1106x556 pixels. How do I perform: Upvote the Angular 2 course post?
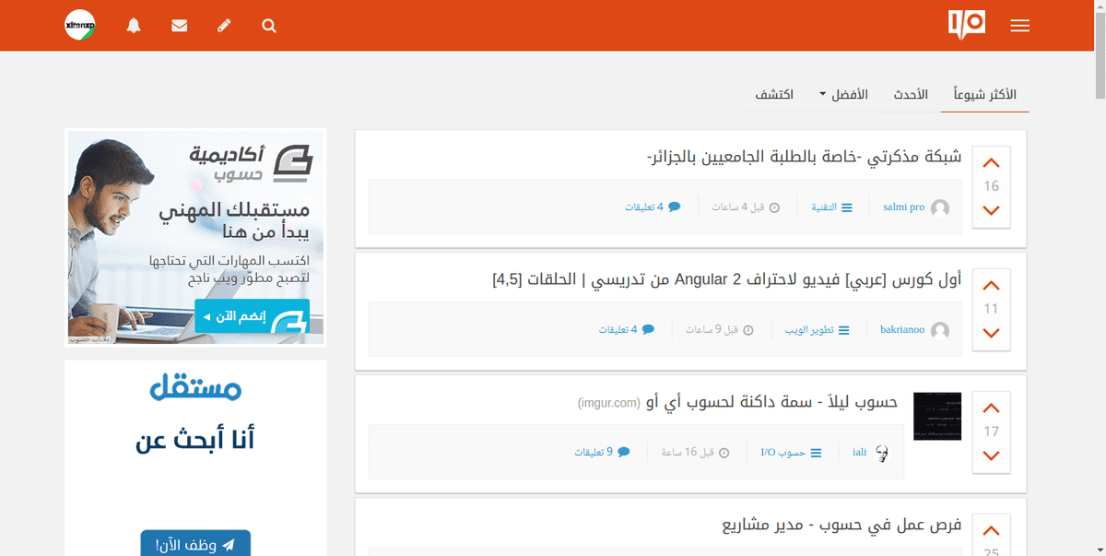coord(992,286)
